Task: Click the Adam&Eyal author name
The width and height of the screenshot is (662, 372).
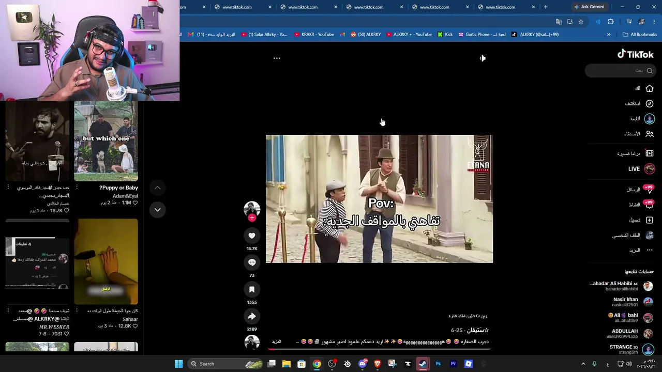Action: 125,196
